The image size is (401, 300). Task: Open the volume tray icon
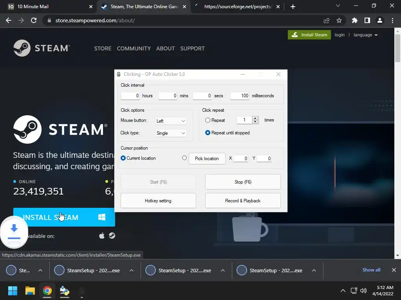click(x=363, y=291)
